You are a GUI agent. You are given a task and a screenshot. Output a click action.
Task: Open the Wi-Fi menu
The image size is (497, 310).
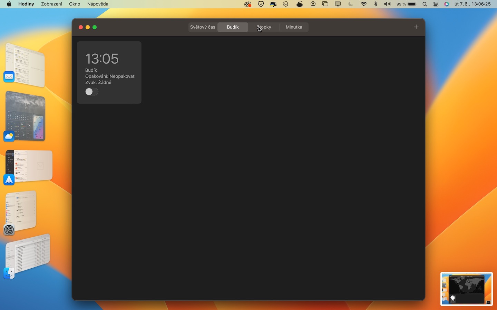click(x=364, y=4)
